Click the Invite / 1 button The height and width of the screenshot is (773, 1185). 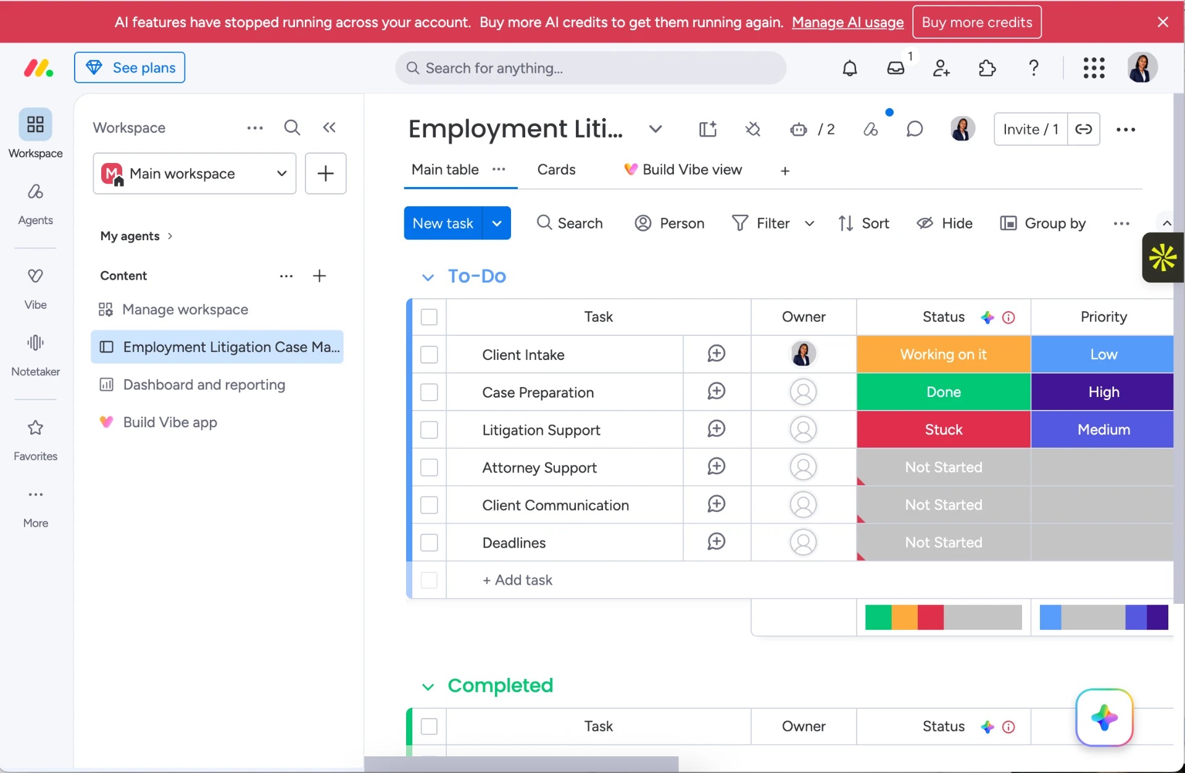(x=1031, y=129)
